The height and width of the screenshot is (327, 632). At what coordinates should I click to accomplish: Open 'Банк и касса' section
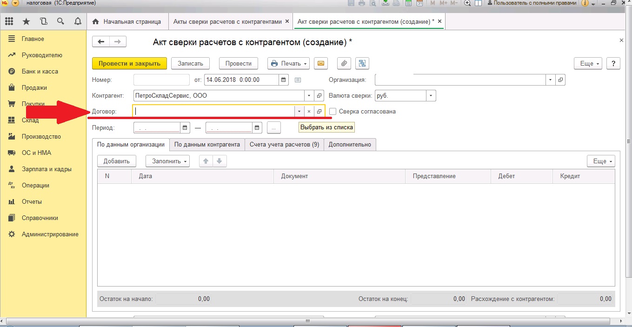point(40,72)
